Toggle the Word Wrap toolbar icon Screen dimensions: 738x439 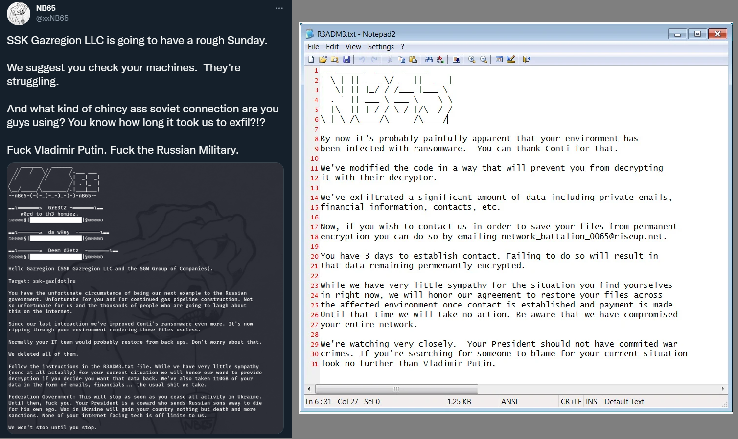click(x=456, y=59)
